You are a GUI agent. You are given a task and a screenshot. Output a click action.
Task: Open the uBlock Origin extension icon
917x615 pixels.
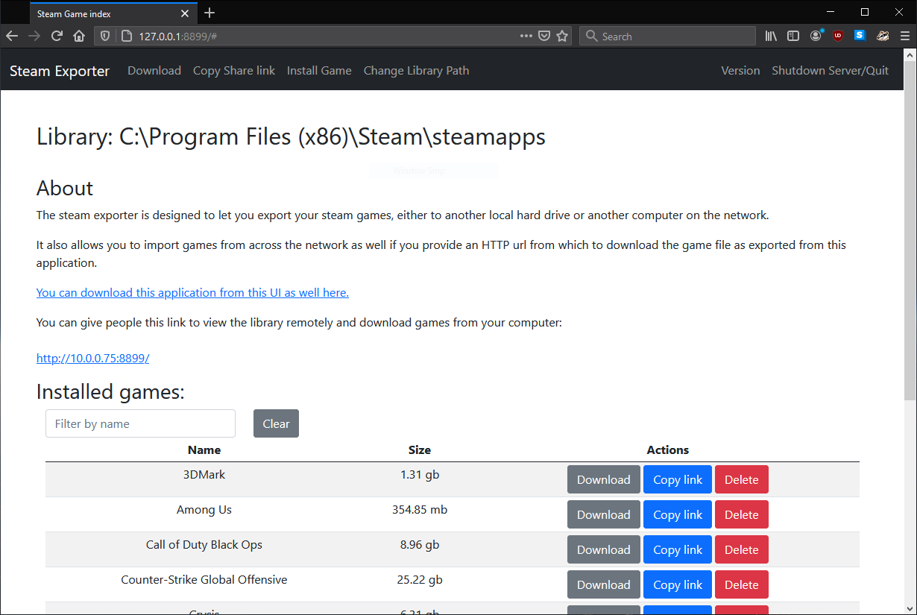tap(838, 36)
